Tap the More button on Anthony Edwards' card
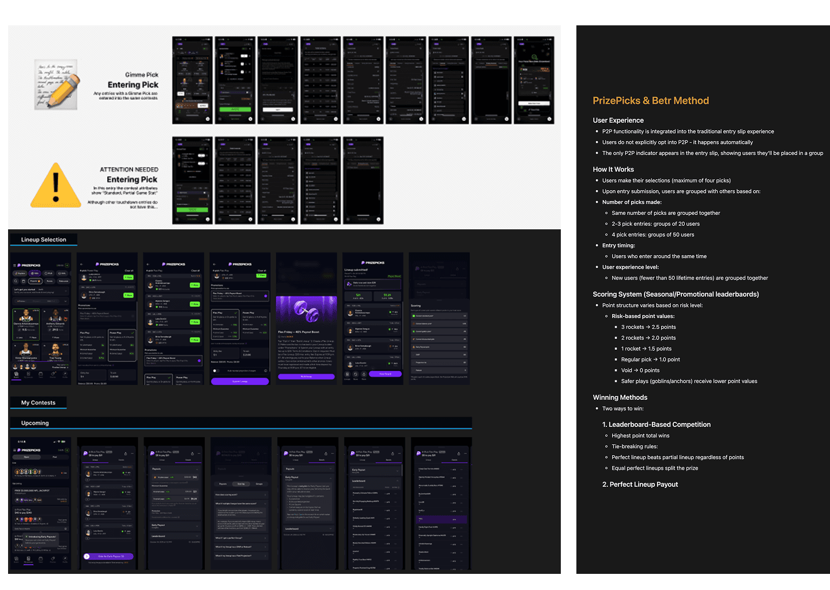Screen dimensions: 830x590 (55, 337)
